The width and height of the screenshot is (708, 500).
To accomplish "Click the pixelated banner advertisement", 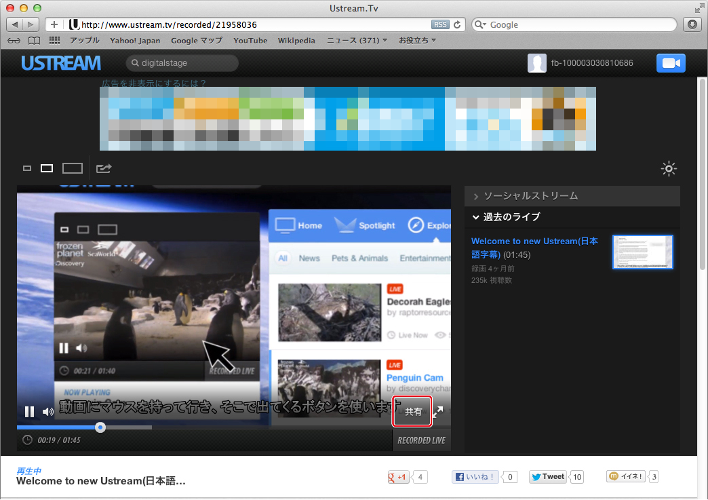I will click(x=348, y=119).
